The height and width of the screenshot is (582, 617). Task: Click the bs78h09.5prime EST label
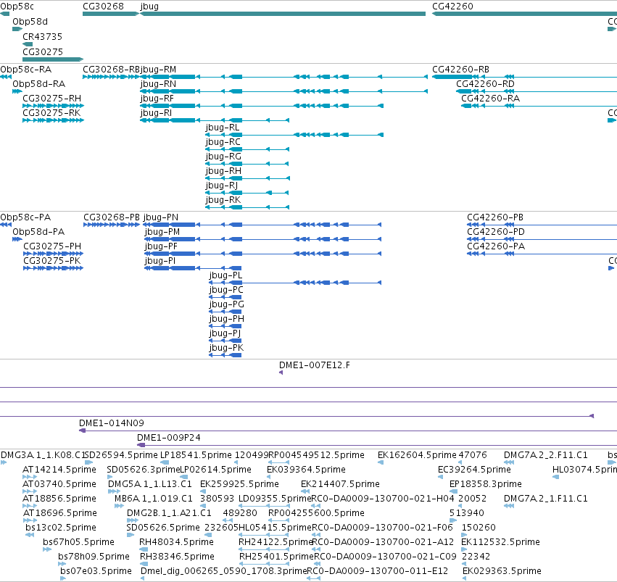94,557
